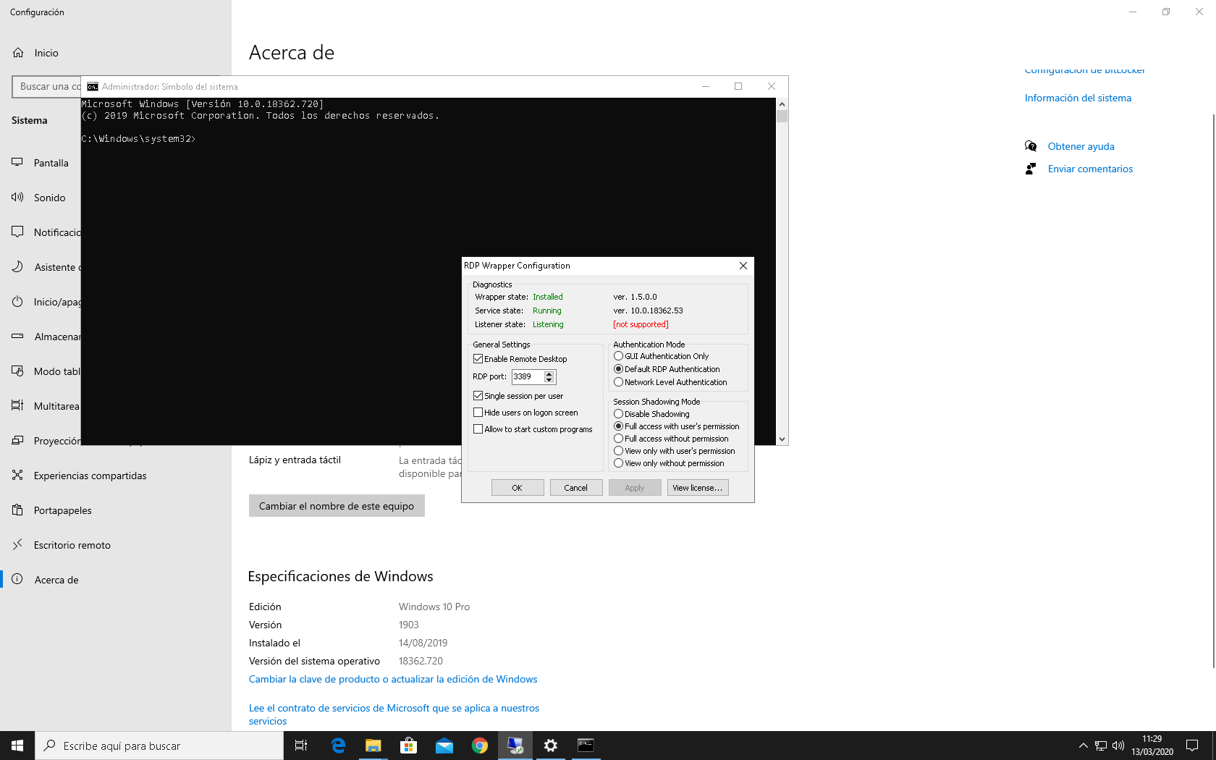Click the Proyección icon in sidebar
The image size is (1216, 760).
tap(17, 441)
